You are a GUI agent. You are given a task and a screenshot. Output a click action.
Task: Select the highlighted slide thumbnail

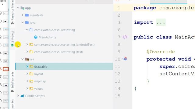pos(6,69)
